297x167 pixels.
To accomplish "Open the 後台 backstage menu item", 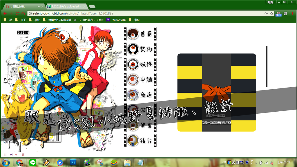I will (x=140, y=141).
